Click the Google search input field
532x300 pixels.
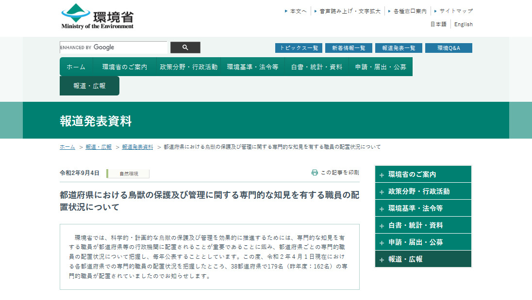(x=113, y=47)
